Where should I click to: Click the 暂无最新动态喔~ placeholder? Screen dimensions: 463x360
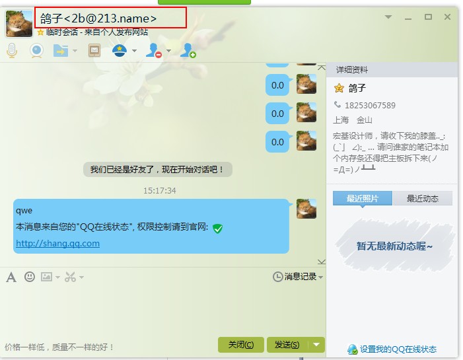tap(394, 246)
